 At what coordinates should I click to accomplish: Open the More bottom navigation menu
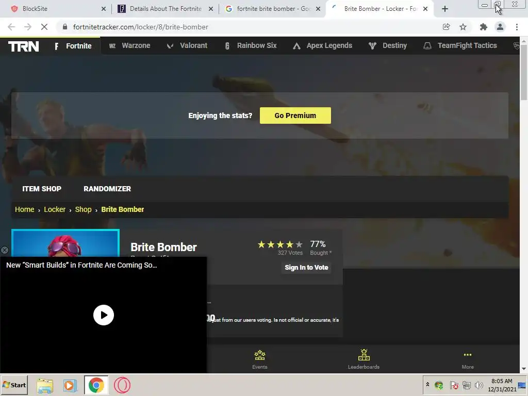click(468, 359)
